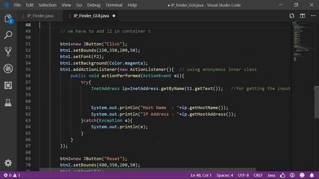Click Color.magenta on line 54

pyautogui.click(x=126, y=63)
